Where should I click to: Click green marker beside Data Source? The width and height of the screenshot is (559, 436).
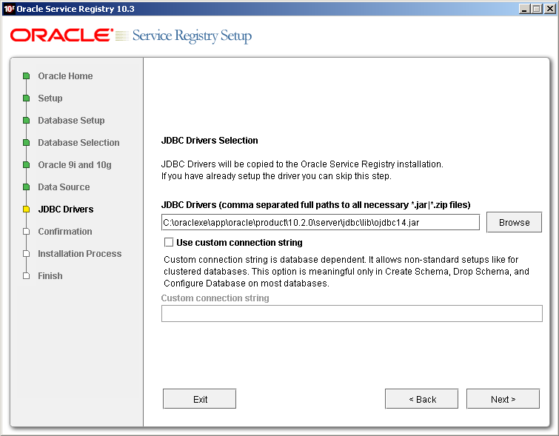coord(26,187)
